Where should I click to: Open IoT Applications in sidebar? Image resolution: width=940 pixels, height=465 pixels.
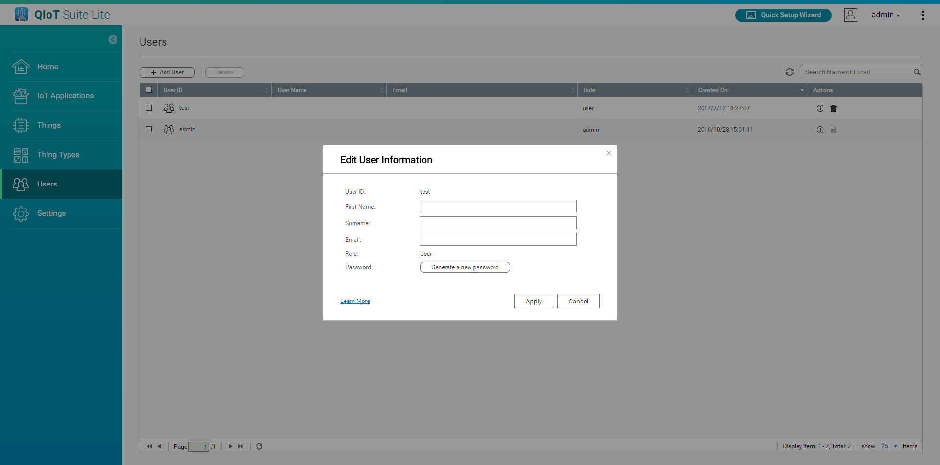tap(65, 96)
